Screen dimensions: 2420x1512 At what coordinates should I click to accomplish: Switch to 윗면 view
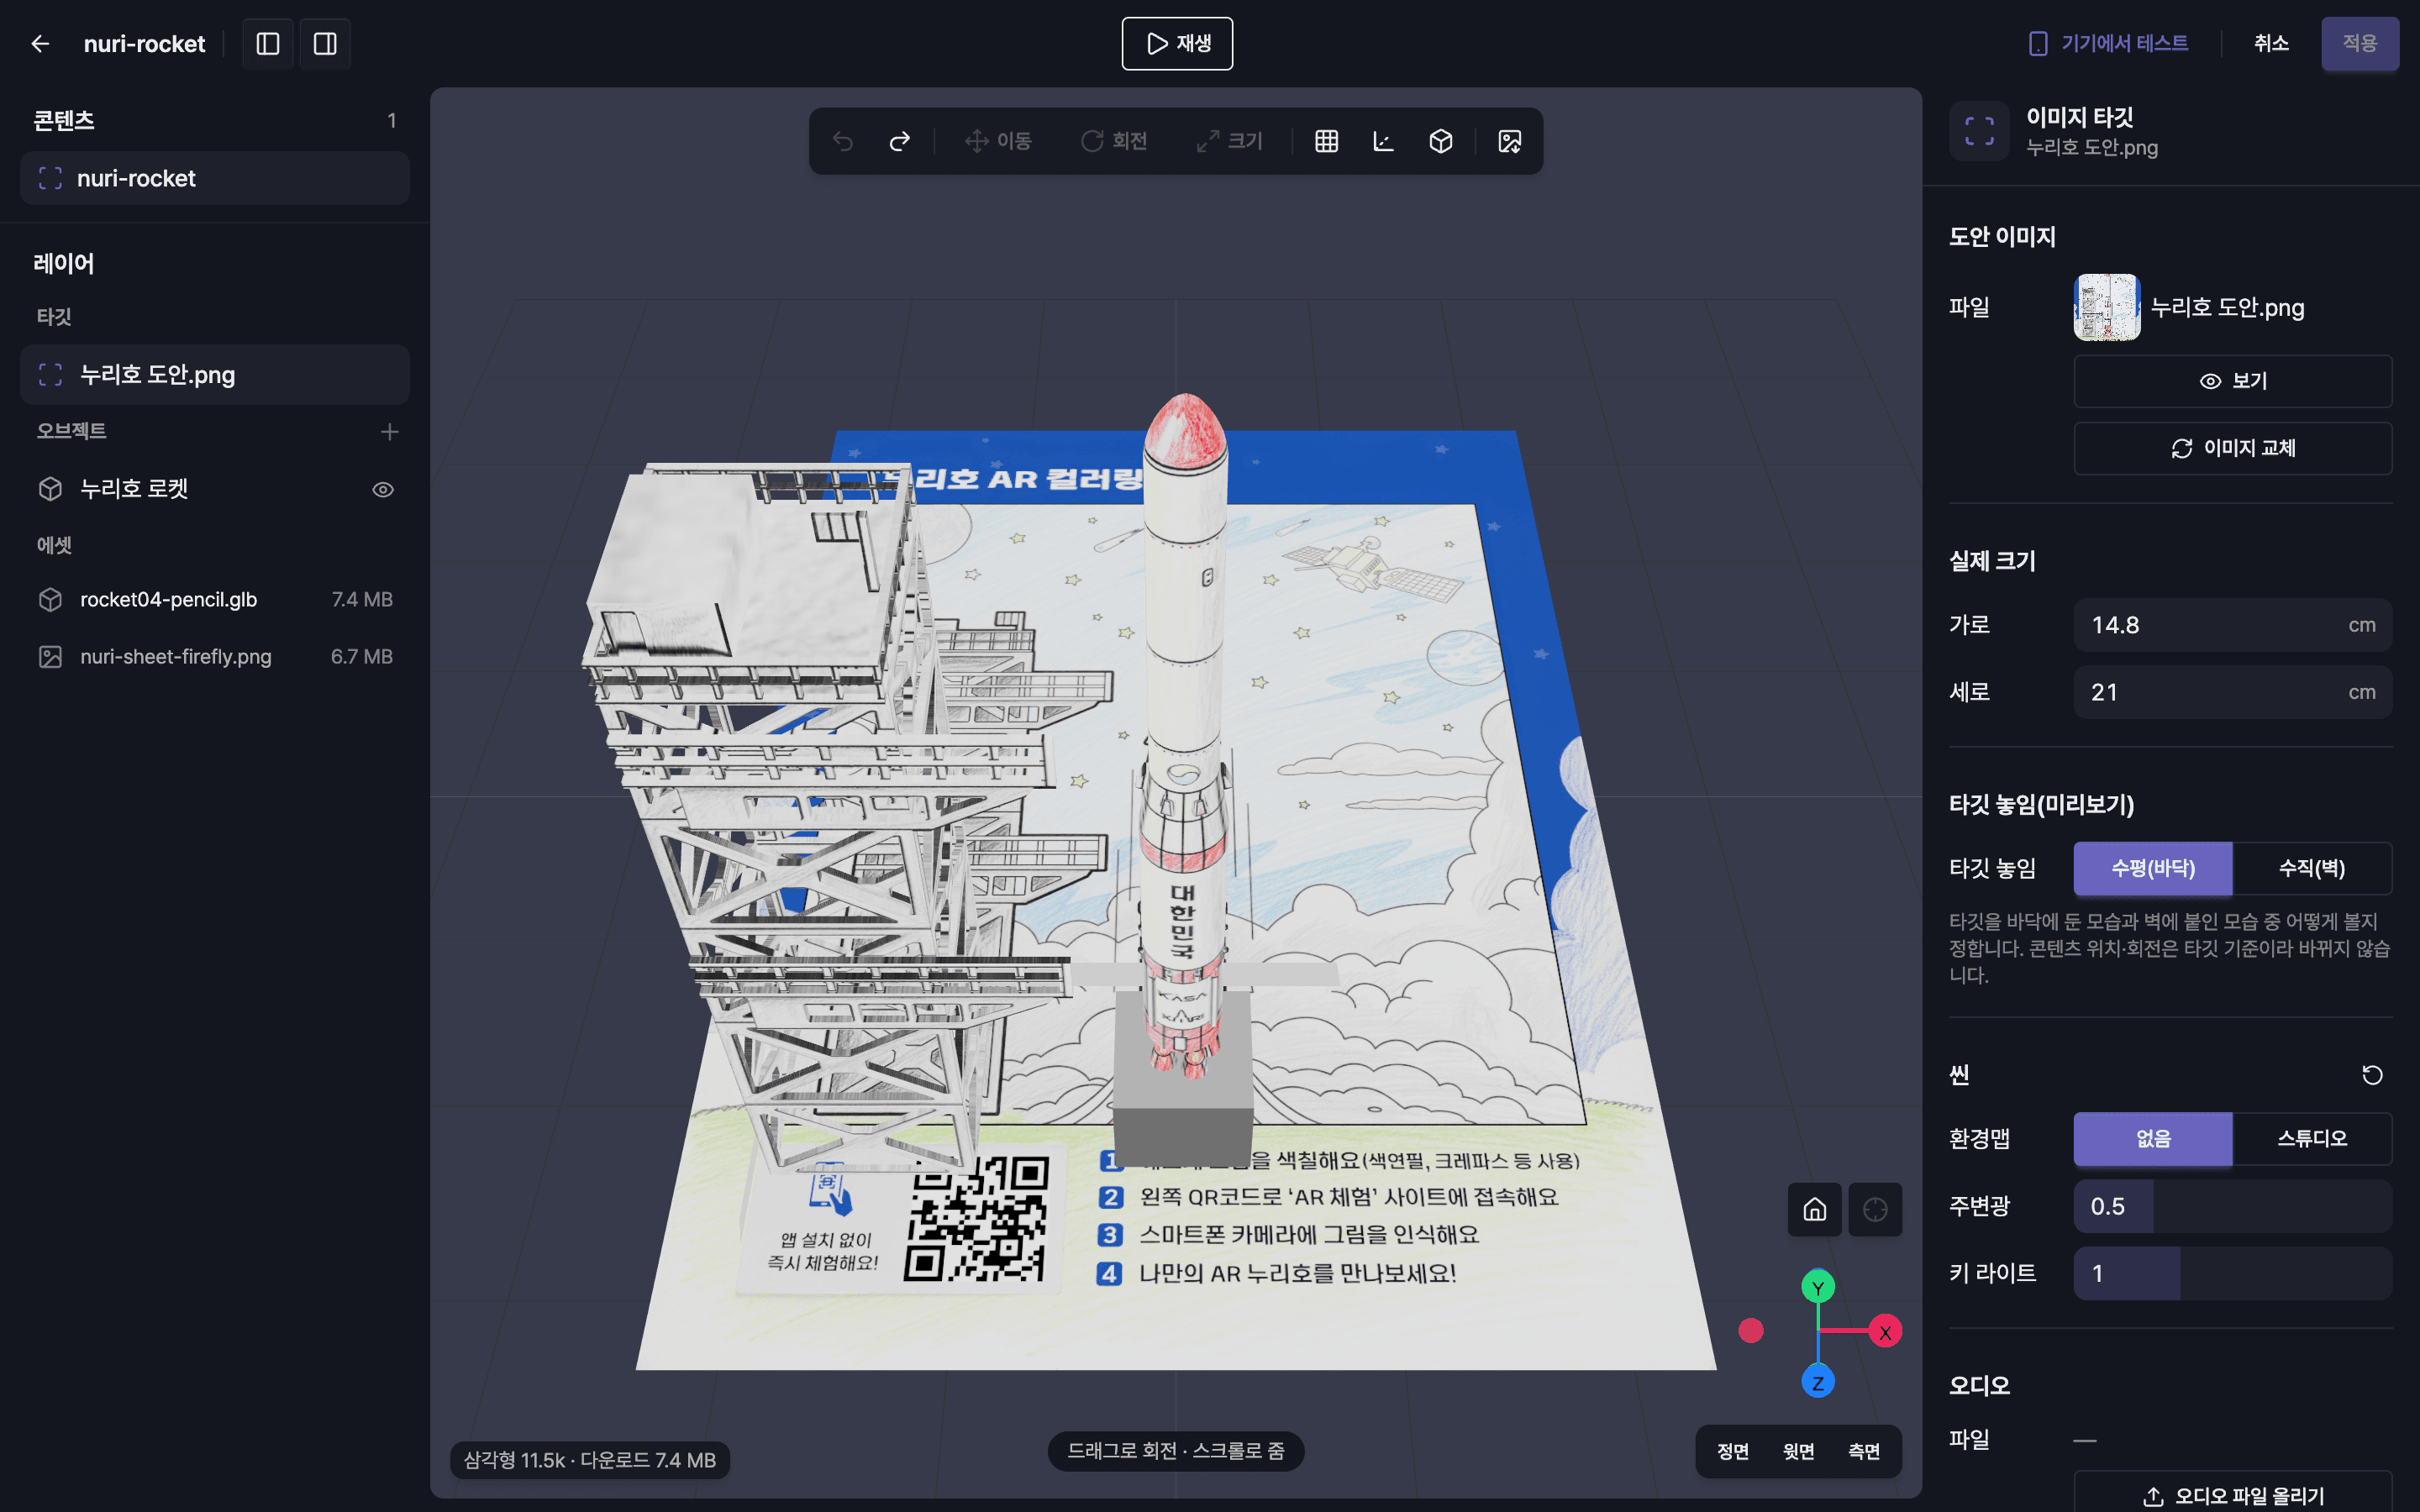click(1798, 1451)
